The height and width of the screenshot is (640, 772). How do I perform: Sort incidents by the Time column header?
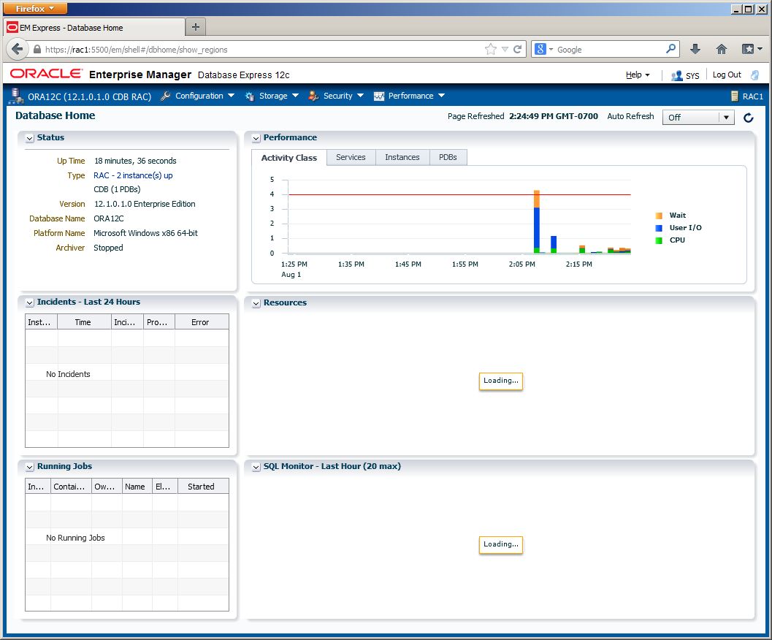coord(84,322)
